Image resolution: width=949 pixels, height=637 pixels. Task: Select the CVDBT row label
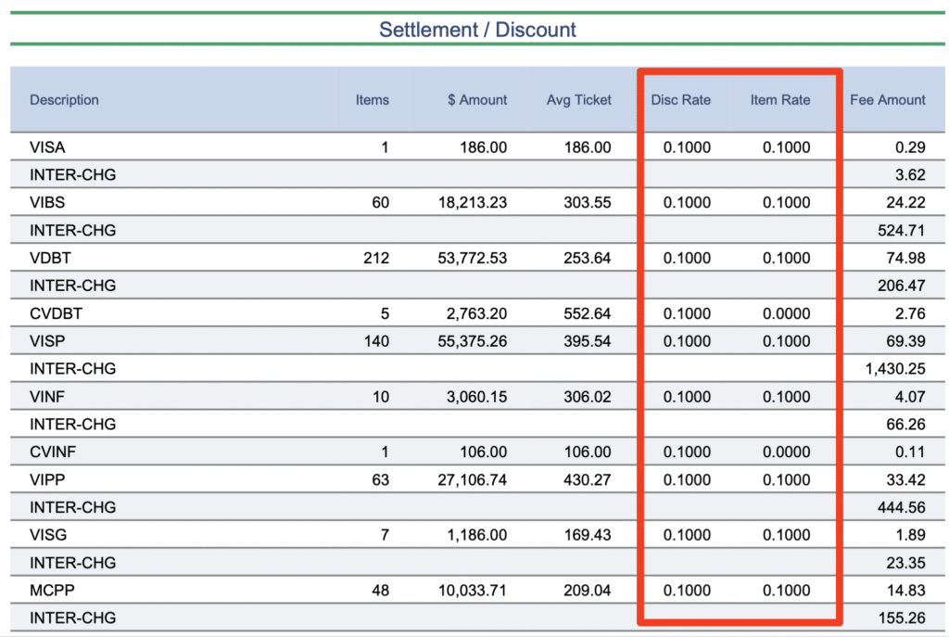(55, 314)
